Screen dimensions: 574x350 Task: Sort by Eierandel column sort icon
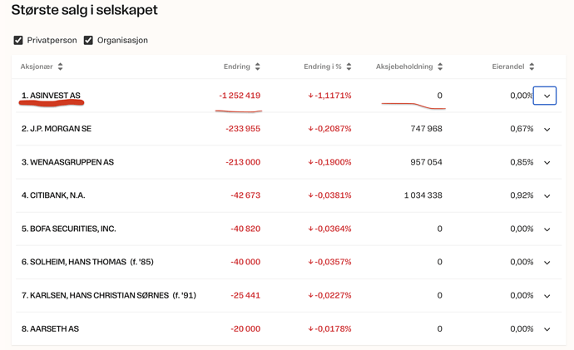click(532, 67)
